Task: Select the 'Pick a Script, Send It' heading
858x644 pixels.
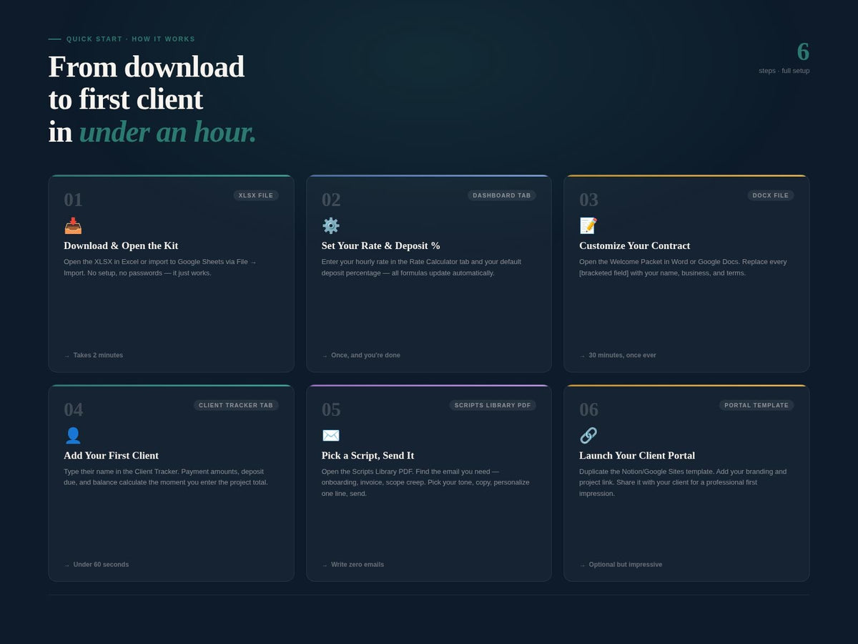Action: click(x=368, y=455)
